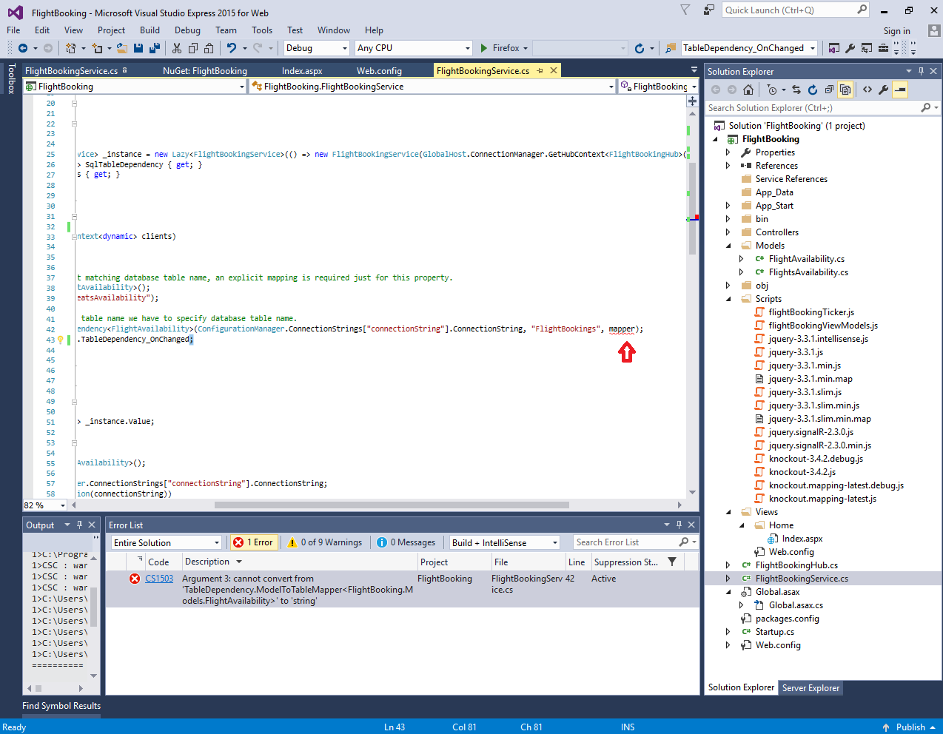Click the Save All icon in the toolbar

pos(153,47)
